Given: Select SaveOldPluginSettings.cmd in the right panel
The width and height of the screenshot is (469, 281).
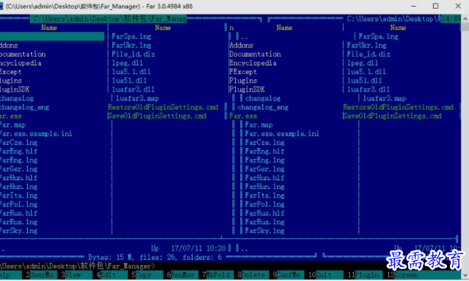Looking at the screenshot, I should tap(392, 116).
